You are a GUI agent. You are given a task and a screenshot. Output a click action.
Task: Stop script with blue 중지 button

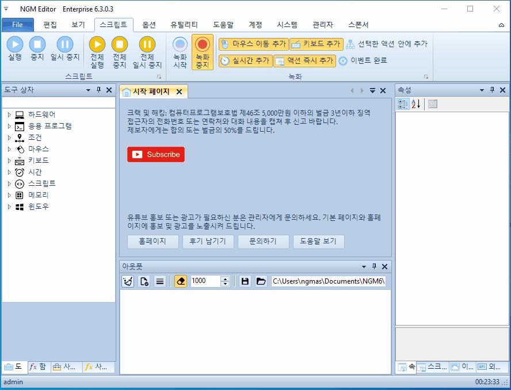click(37, 48)
